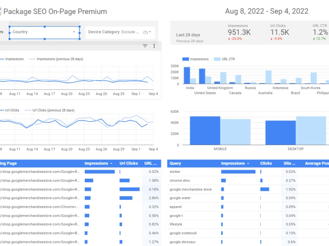329x246 pixels.
Task: Click the landing page row with 0.82% CTR
Action: (x=80, y=224)
